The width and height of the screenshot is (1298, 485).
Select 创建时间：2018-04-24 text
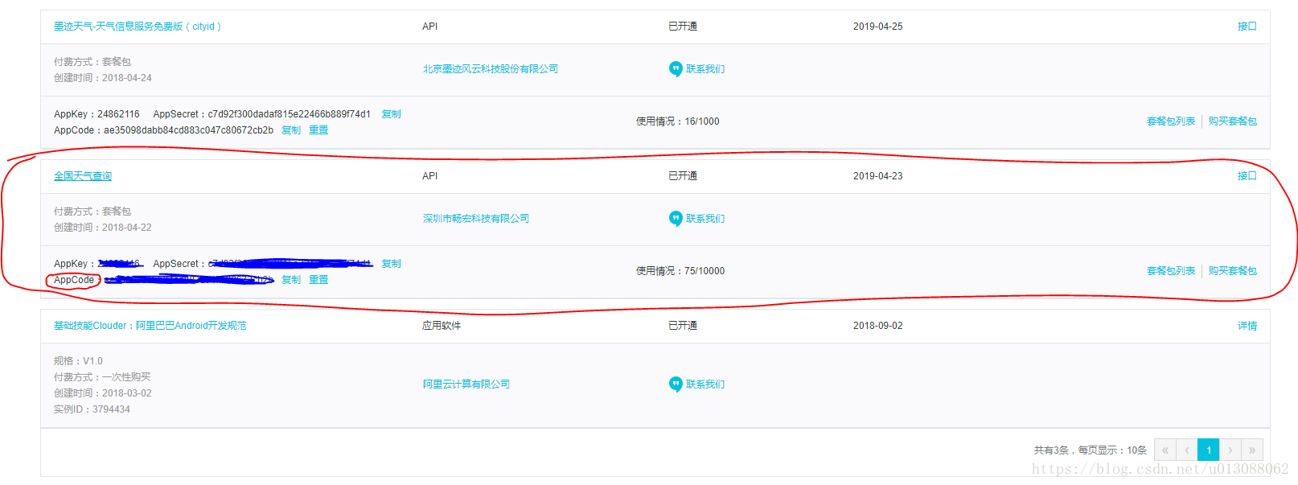[103, 78]
